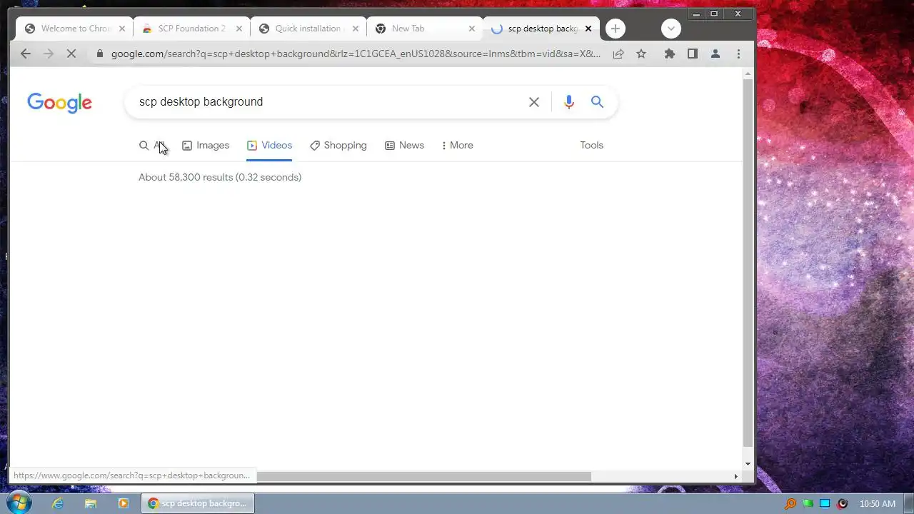
Task: Click the horizontal scrollbar right arrow
Action: click(736, 476)
